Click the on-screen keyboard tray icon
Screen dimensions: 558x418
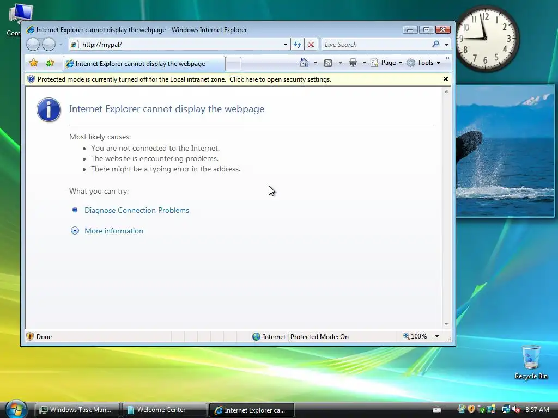point(437,410)
